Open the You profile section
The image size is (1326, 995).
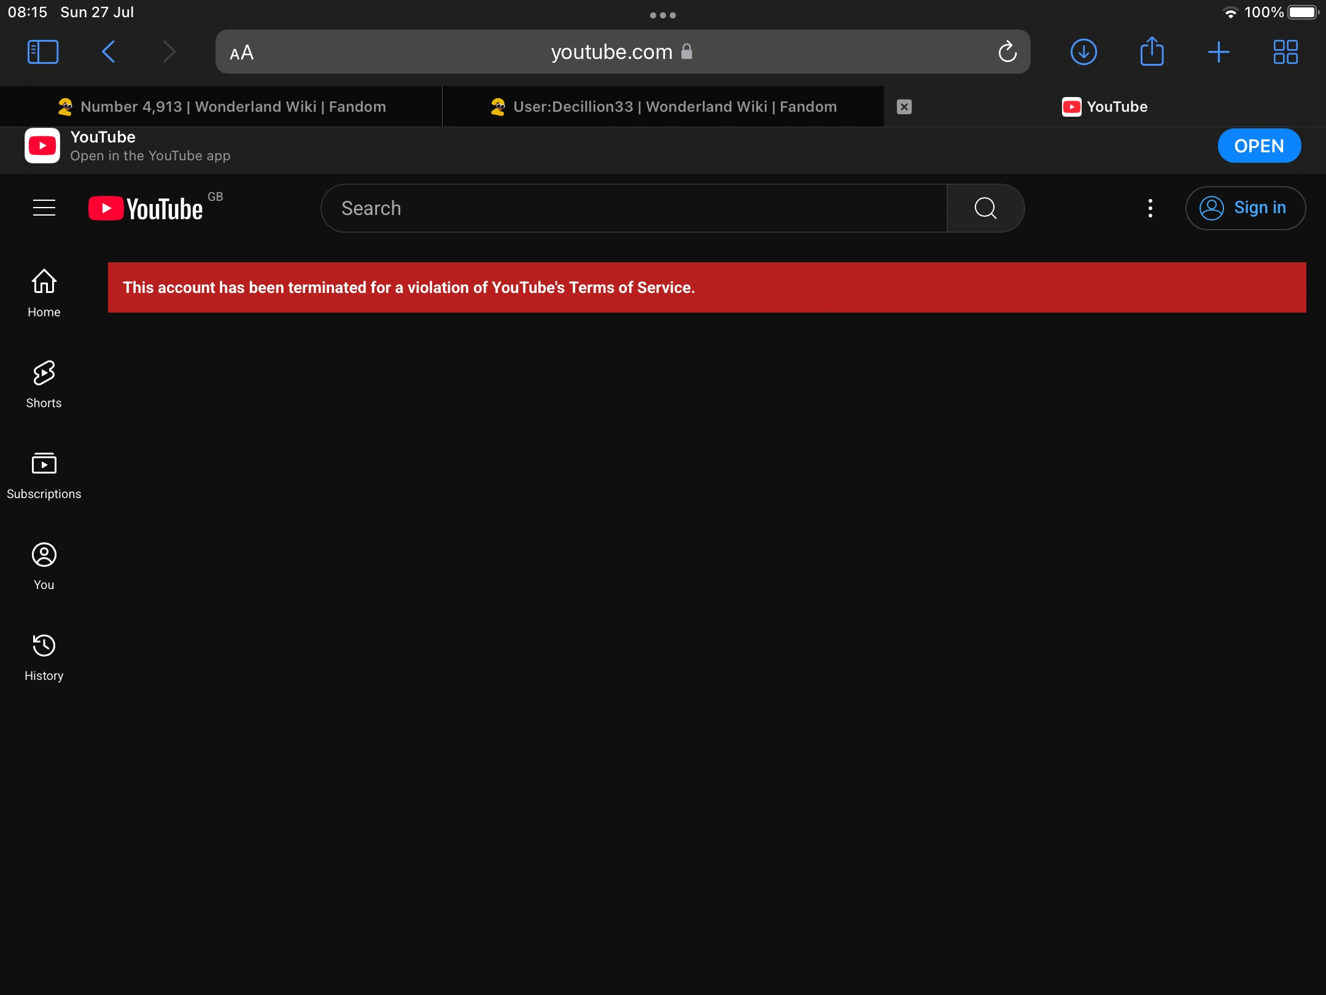point(44,564)
